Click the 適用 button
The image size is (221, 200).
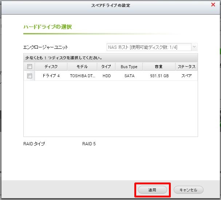(x=152, y=190)
